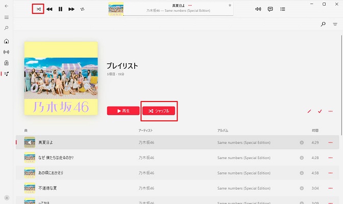
Task: Click artist 乃木坂46 in 真夏日よ row
Action: [x=146, y=143]
